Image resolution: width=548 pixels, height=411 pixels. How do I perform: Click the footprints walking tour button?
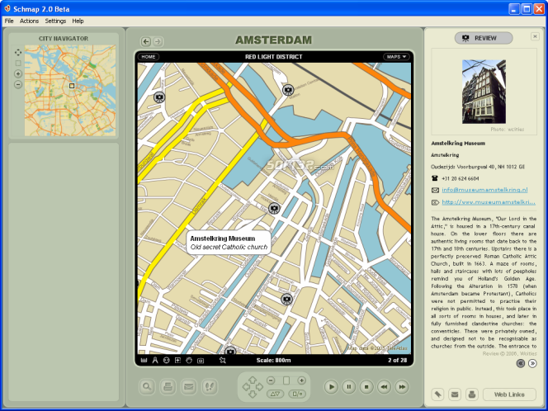(210, 387)
